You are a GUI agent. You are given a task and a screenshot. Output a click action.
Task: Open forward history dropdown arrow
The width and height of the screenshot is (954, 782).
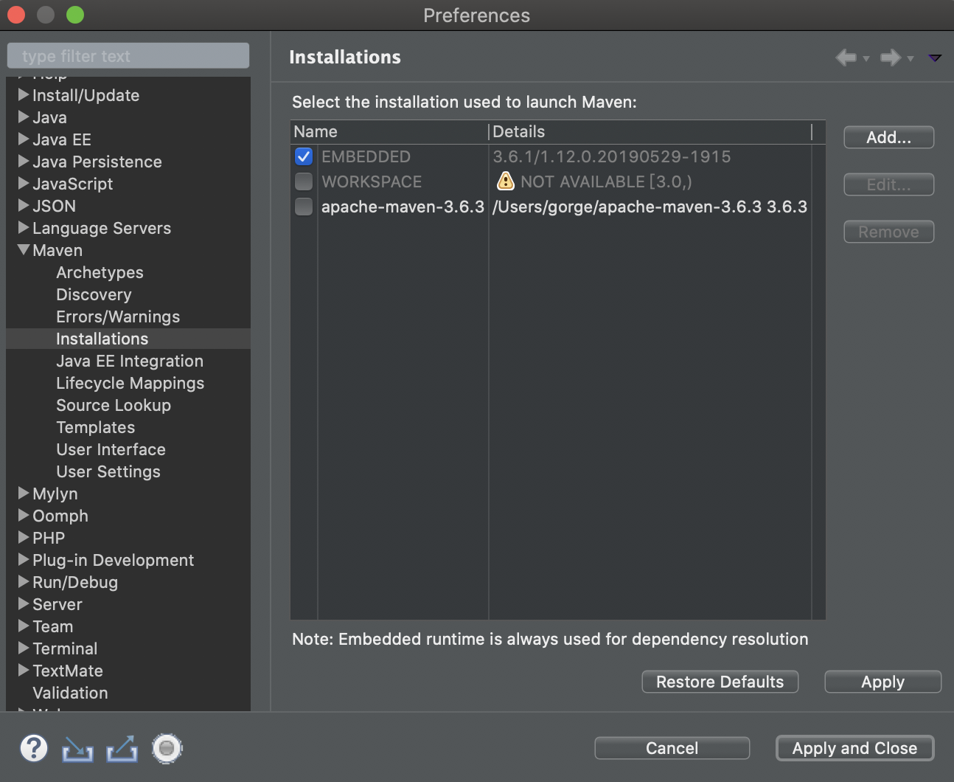(x=911, y=58)
